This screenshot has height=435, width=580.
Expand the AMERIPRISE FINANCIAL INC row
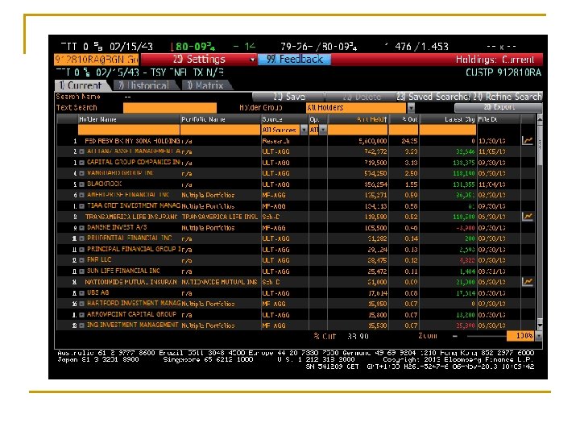(81, 195)
